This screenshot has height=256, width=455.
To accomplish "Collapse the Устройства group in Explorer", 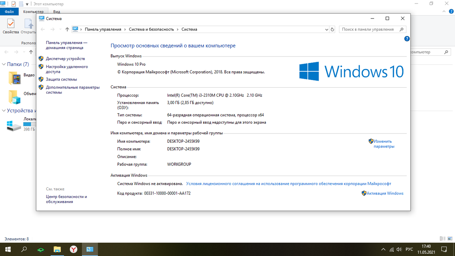I will pyautogui.click(x=4, y=111).
